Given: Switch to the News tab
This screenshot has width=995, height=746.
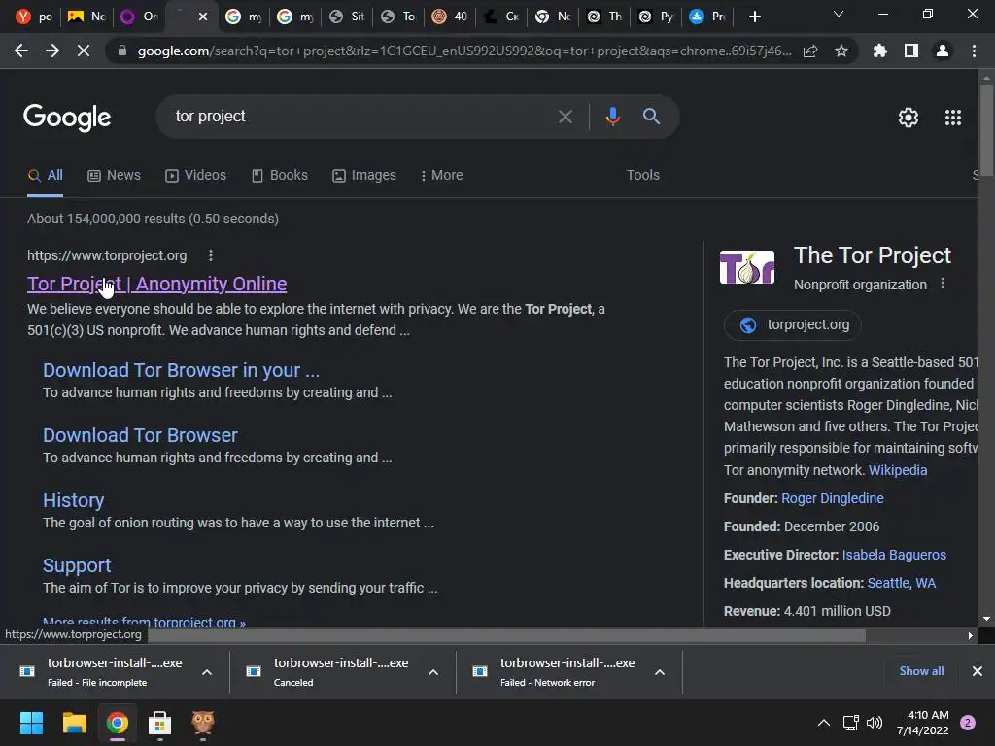Looking at the screenshot, I should (x=115, y=175).
